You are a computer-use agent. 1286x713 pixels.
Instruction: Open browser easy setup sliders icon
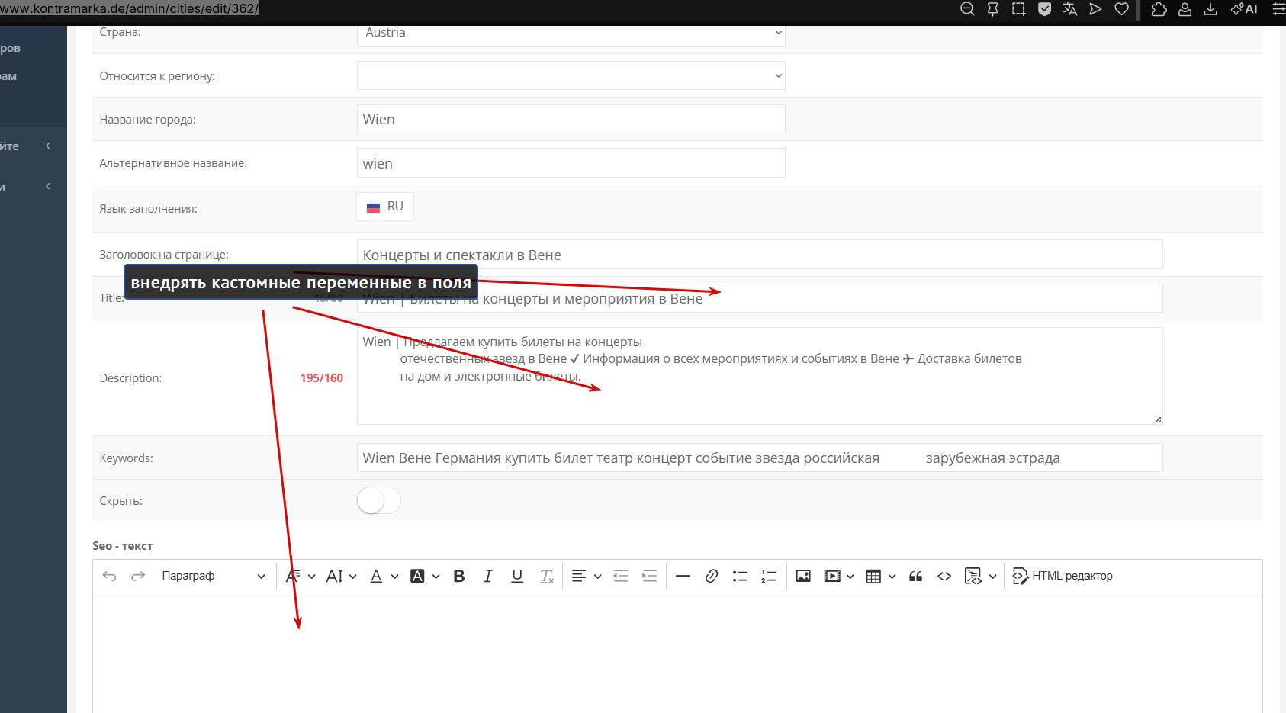1279,9
